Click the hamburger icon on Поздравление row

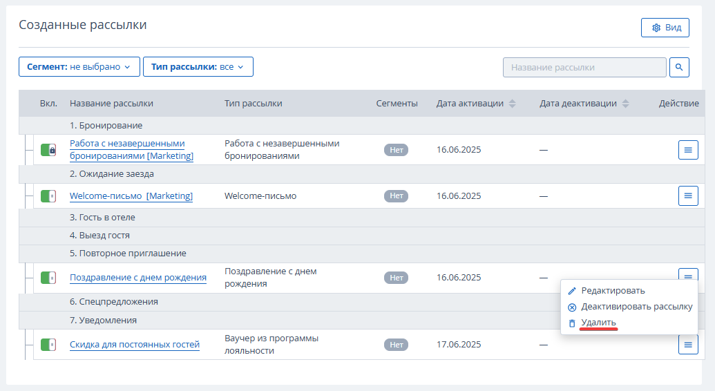tap(688, 275)
